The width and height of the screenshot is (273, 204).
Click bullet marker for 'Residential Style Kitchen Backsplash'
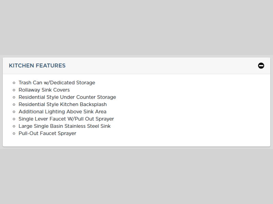[14, 105]
